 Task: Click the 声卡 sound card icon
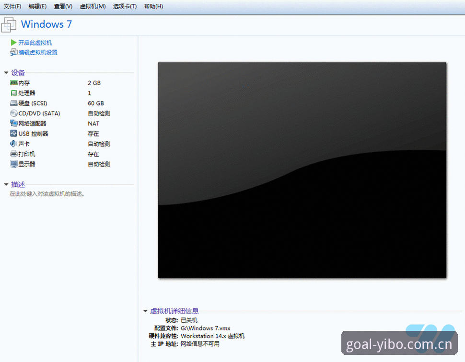[x=13, y=144]
